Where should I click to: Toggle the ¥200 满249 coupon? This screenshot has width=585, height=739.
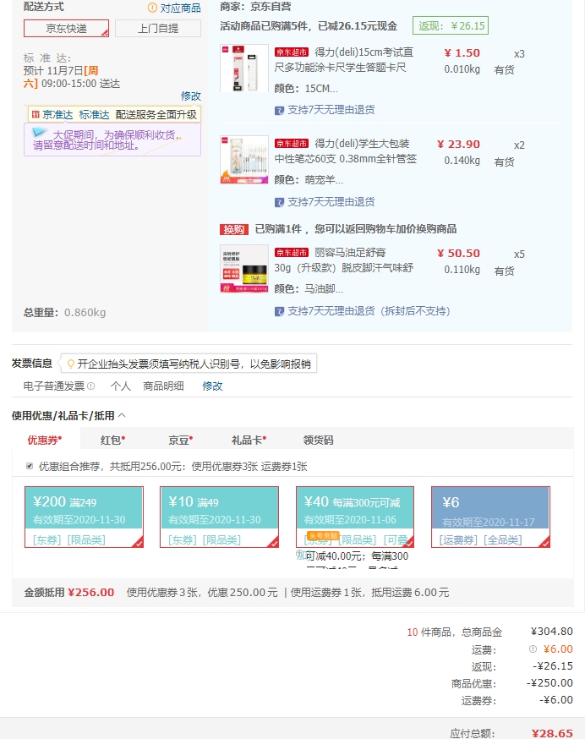84,517
